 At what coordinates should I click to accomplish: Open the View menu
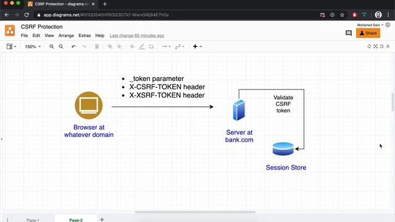coord(49,36)
